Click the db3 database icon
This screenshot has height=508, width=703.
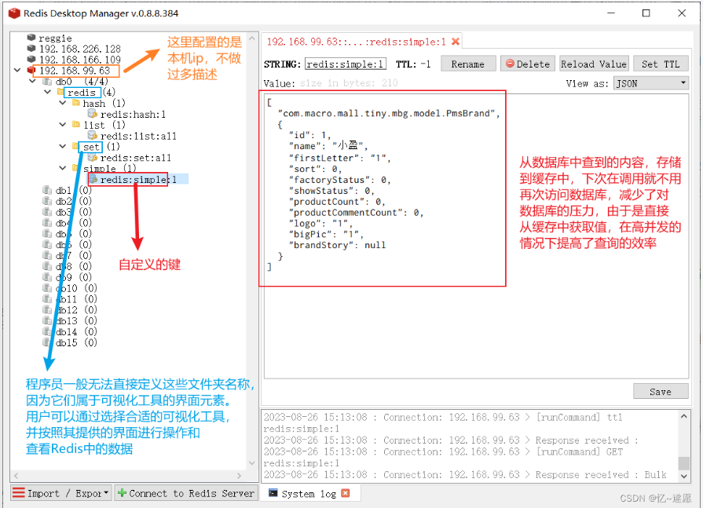pyautogui.click(x=47, y=211)
